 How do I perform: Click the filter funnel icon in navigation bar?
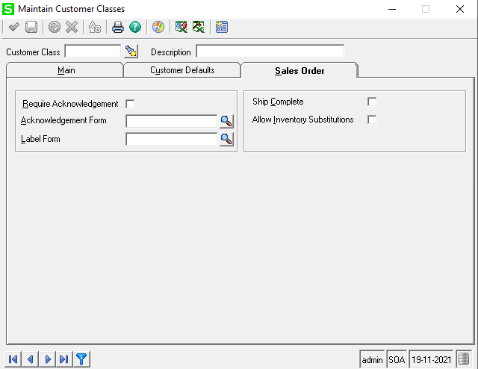[81, 359]
